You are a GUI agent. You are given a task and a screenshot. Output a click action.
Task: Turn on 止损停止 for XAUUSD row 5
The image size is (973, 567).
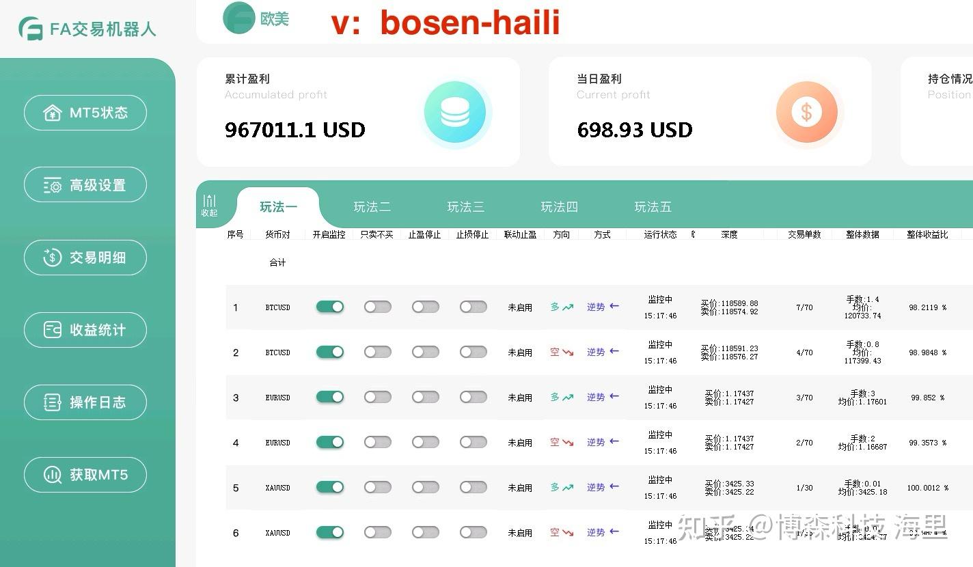[474, 487]
